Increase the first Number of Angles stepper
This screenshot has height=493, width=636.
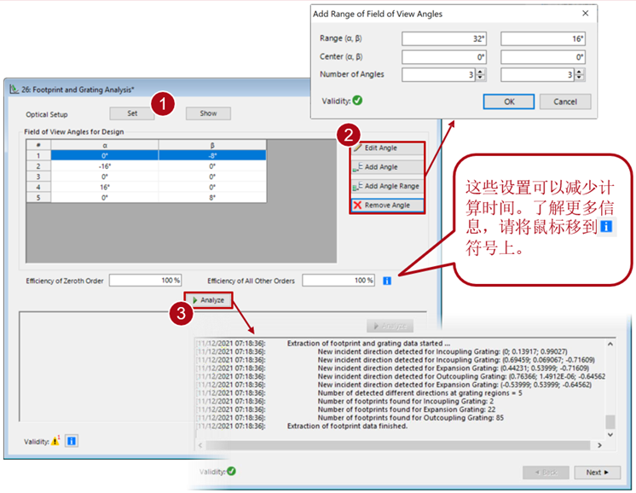click(x=480, y=72)
